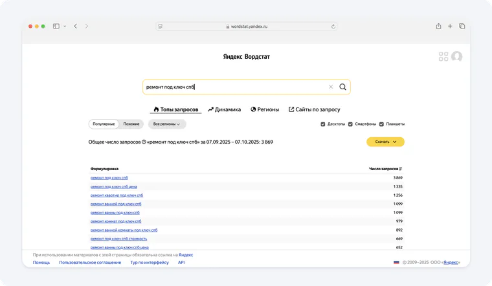Click the Russian flag language icon
Image resolution: width=492 pixels, height=286 pixels.
tap(396, 262)
